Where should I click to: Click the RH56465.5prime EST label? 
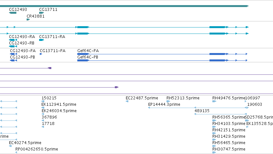[229, 143]
